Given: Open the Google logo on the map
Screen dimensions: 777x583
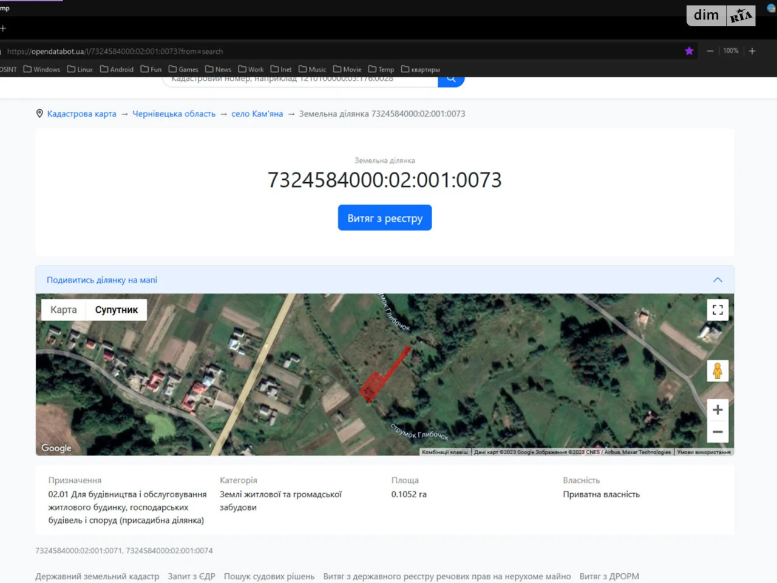Looking at the screenshot, I should coord(56,448).
